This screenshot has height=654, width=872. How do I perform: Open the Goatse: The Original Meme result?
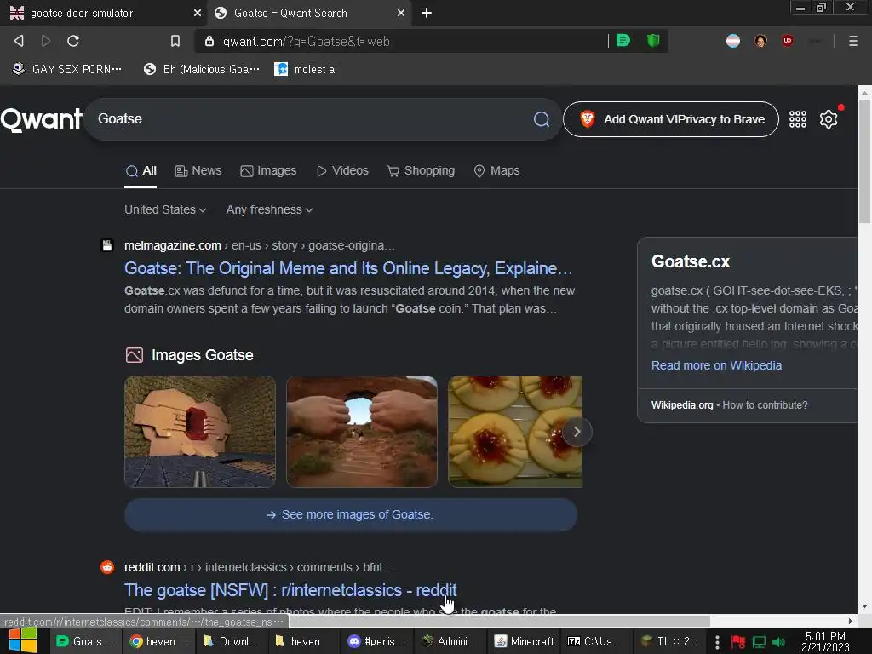[x=348, y=268]
